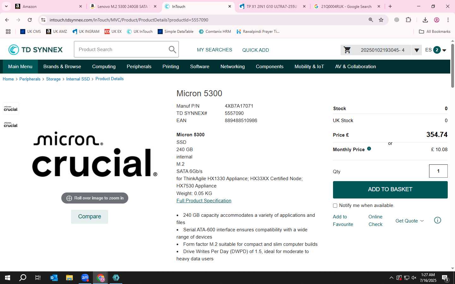Click ADD TO BASKET button
The width and height of the screenshot is (455, 284).
tap(390, 189)
